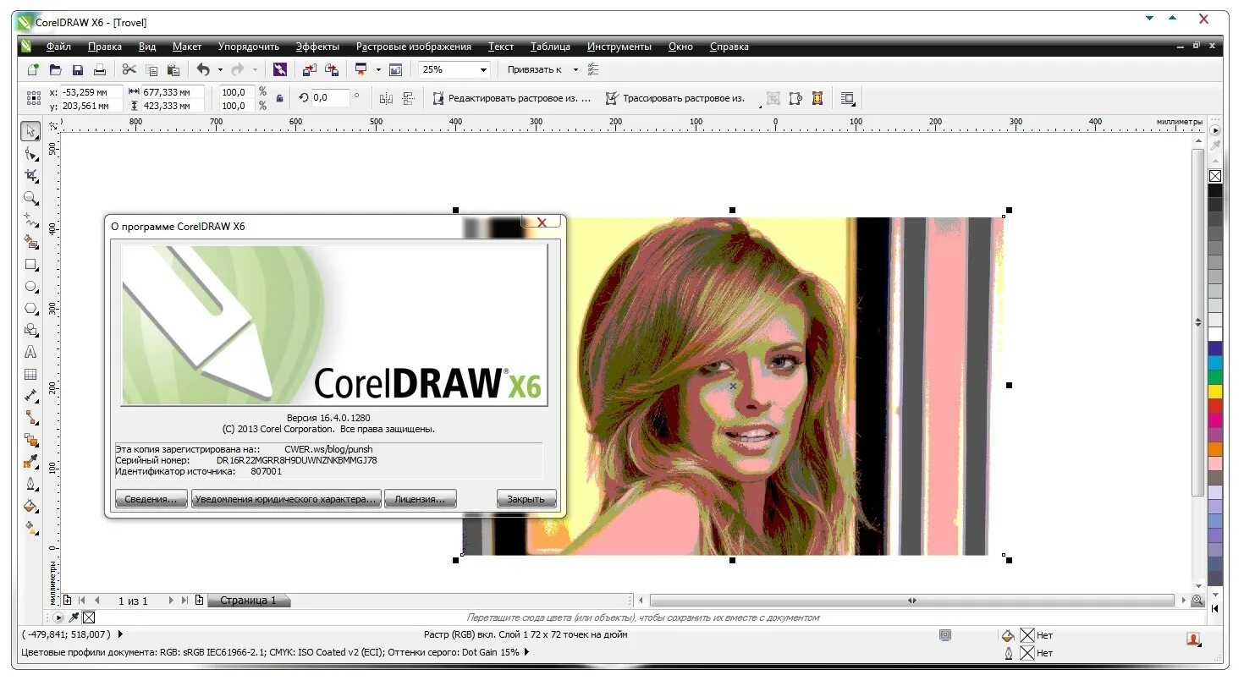Close the About CorelDRAW X6 dialog
Viewport: 1244px width, 686px height.
coord(542,222)
